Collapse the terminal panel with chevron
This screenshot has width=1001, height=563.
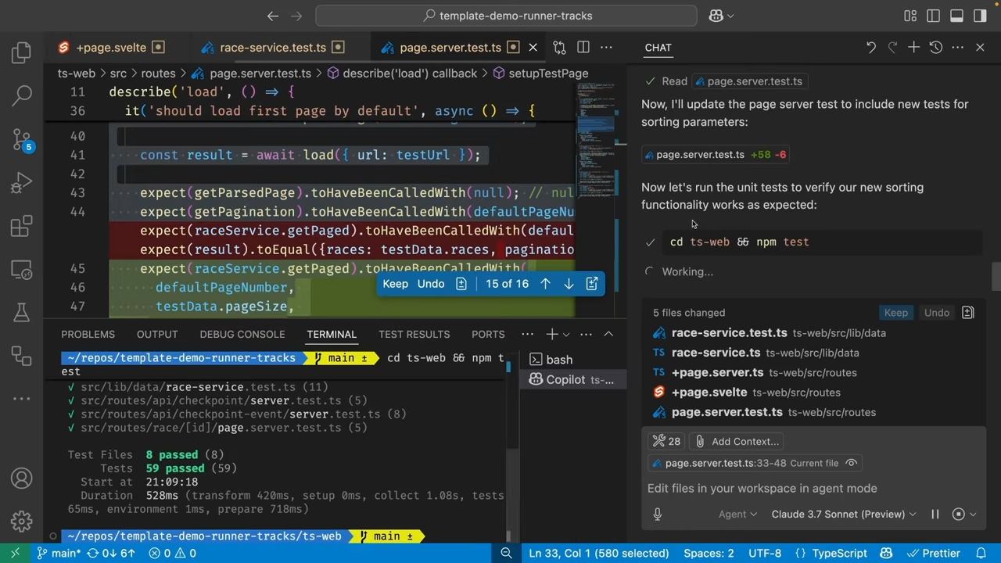point(608,334)
